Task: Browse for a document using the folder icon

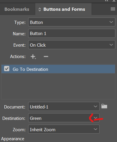Action: [104, 106]
